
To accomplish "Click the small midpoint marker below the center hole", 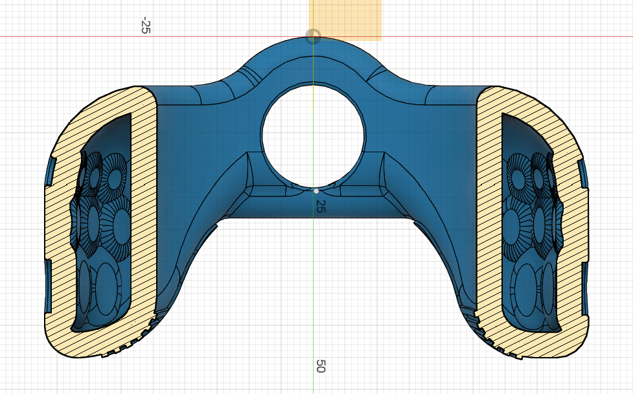I will click(x=316, y=191).
